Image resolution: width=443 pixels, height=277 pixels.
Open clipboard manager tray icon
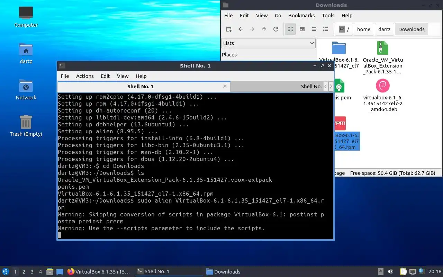(x=403, y=272)
